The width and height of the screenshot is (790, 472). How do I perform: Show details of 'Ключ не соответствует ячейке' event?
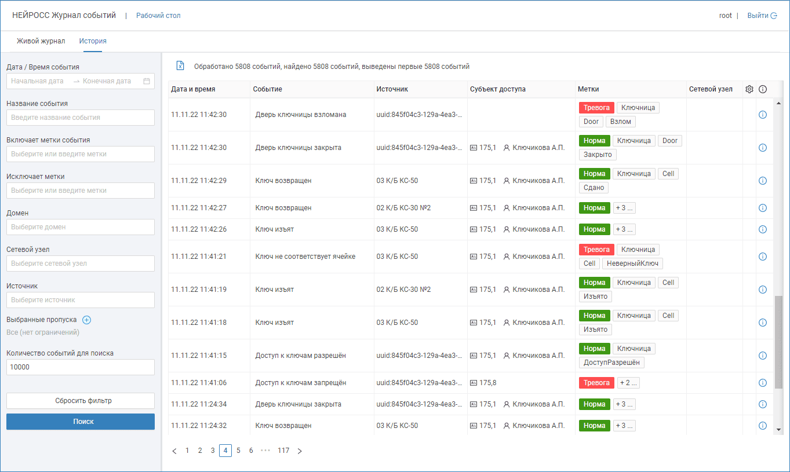pyautogui.click(x=762, y=257)
